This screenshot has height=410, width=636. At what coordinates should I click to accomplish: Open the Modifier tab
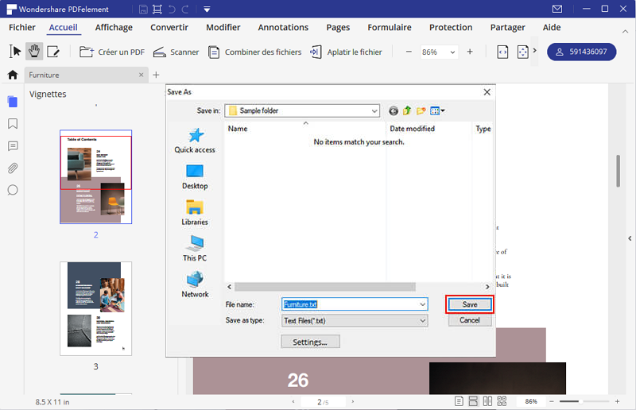pos(223,27)
